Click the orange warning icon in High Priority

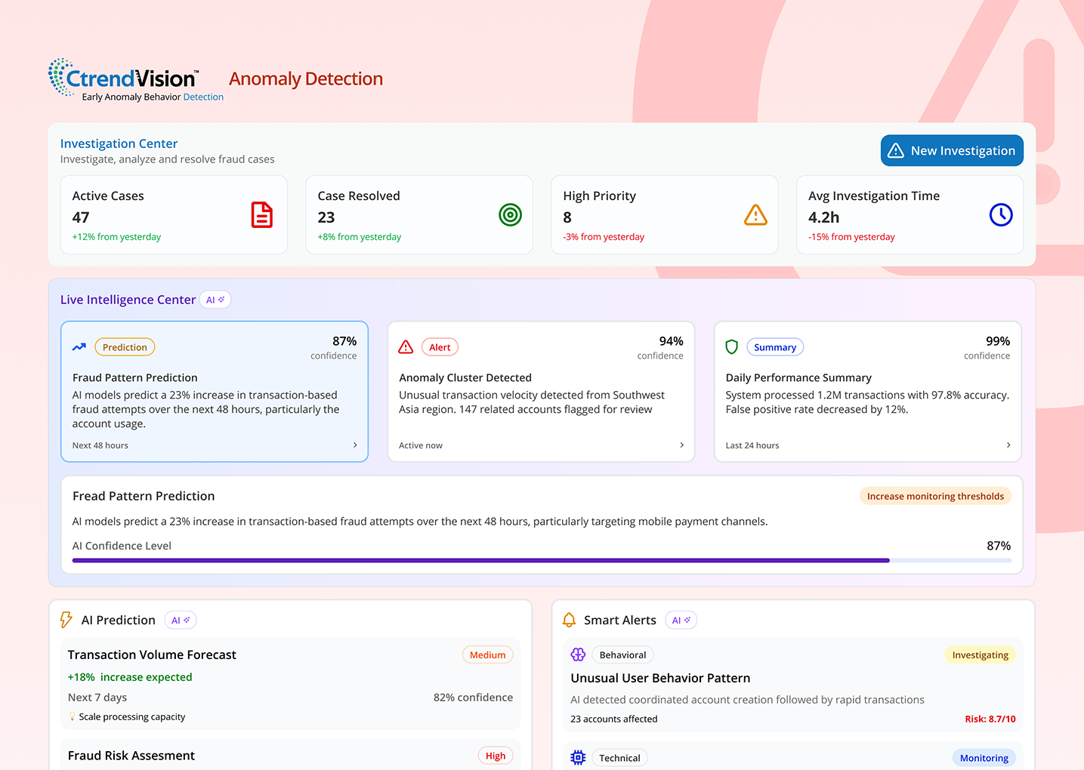[x=755, y=215]
